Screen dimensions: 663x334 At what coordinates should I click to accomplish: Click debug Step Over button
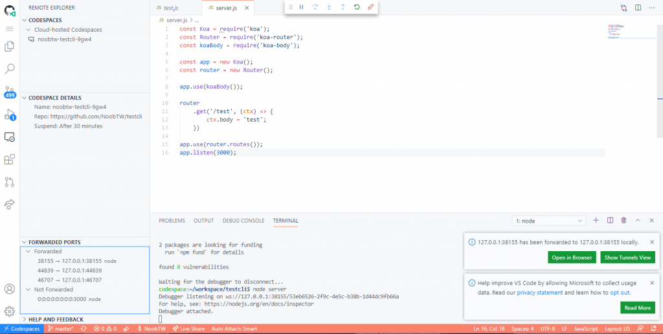pos(315,7)
